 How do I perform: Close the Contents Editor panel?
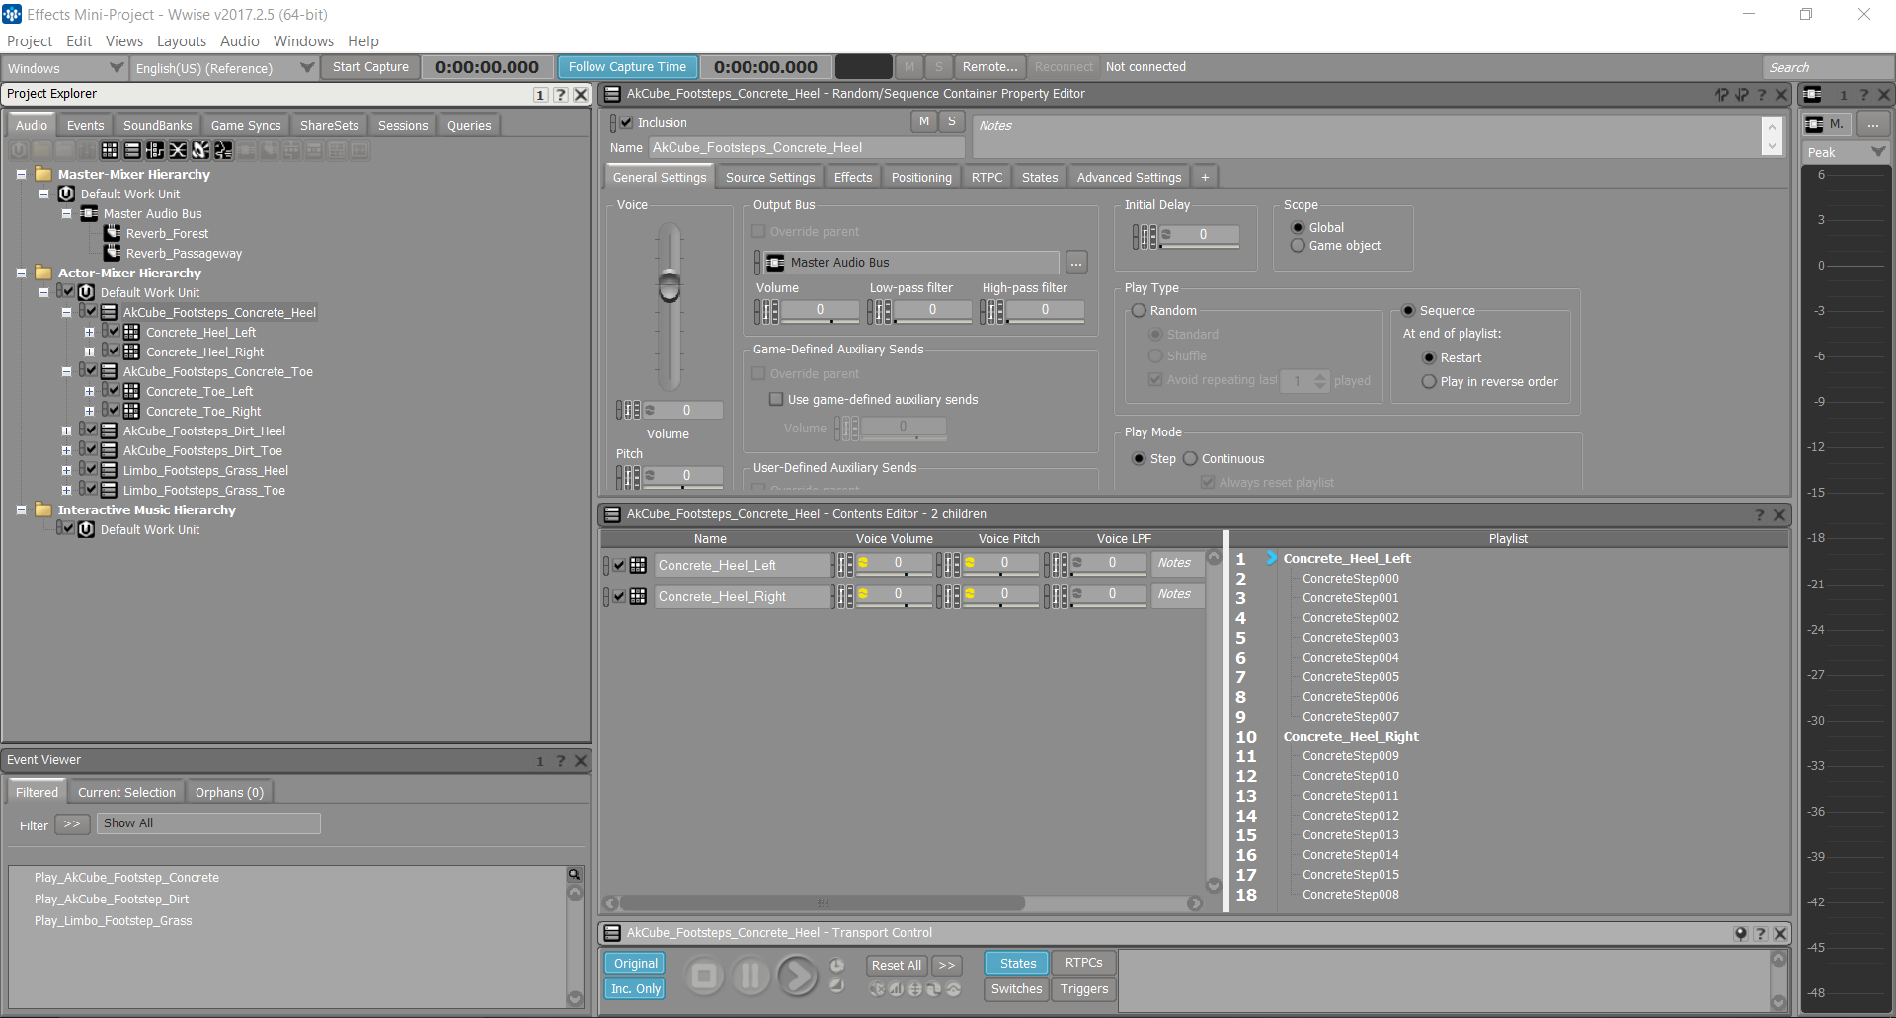coord(1779,515)
